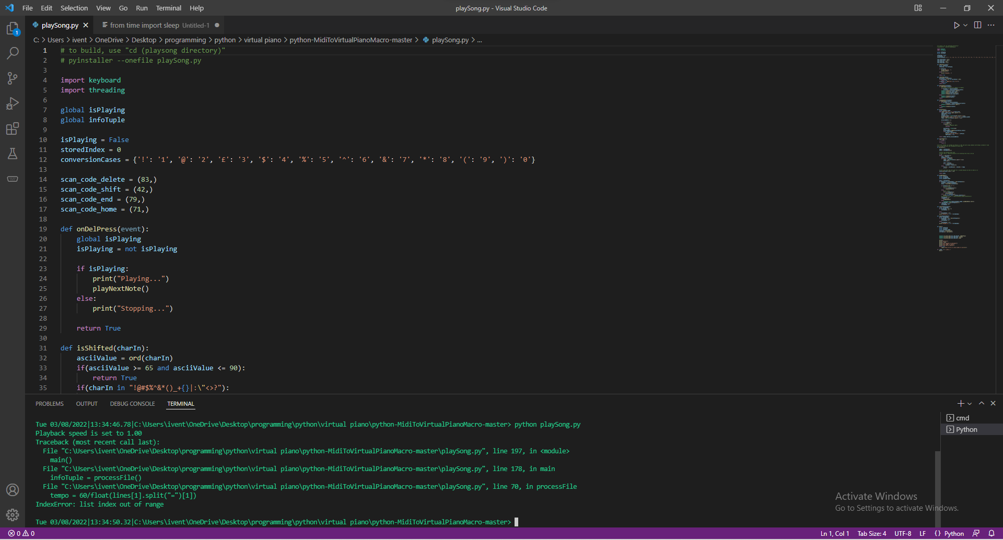Expand the breadcrumb ellipsis after playSong.py
The height and width of the screenshot is (540, 1003).
[480, 40]
